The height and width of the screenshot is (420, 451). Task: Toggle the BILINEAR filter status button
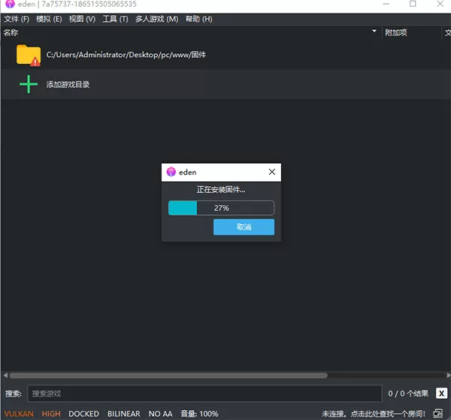pyautogui.click(x=124, y=414)
